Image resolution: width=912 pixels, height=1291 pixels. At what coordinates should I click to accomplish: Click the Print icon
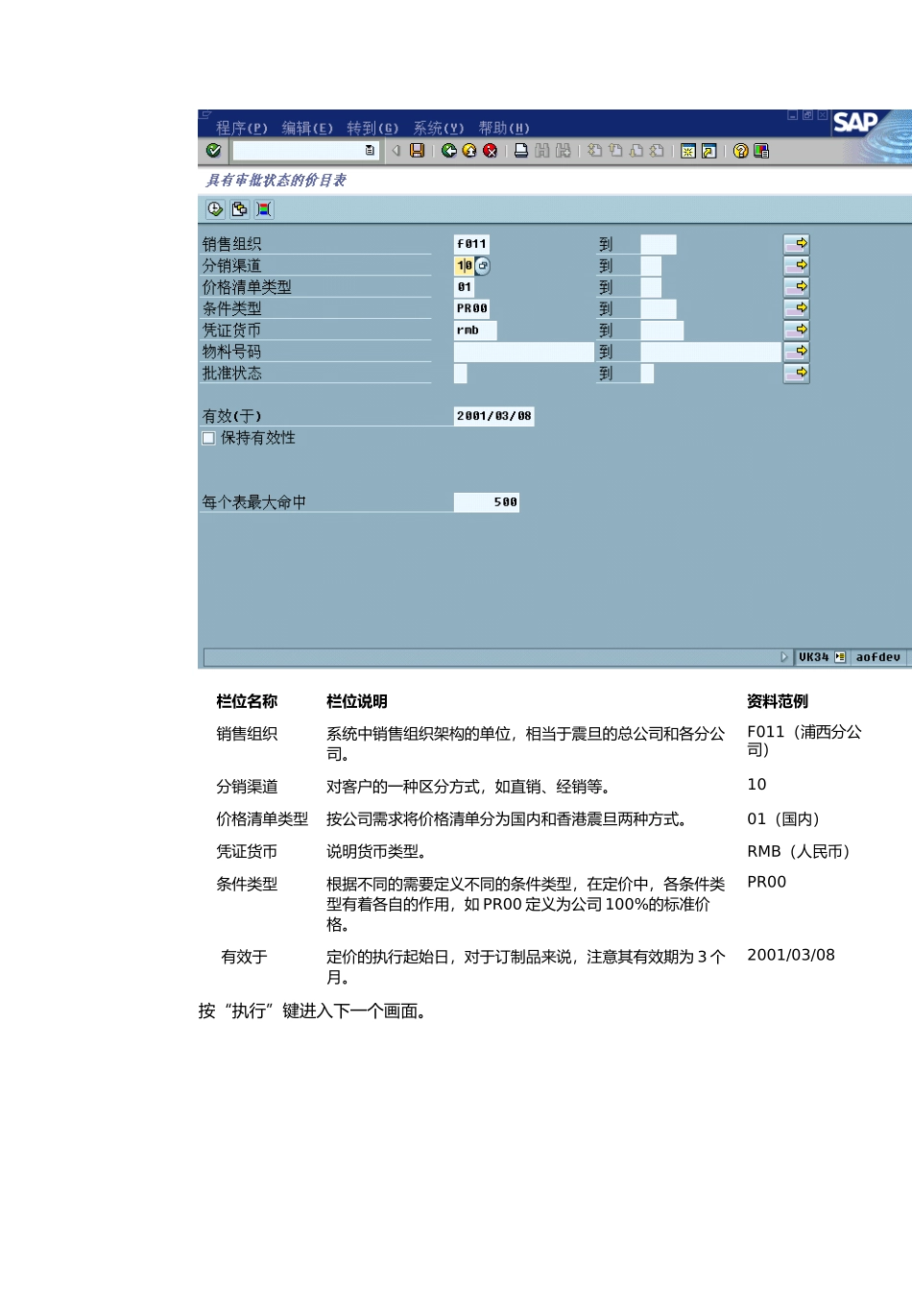coord(521,151)
